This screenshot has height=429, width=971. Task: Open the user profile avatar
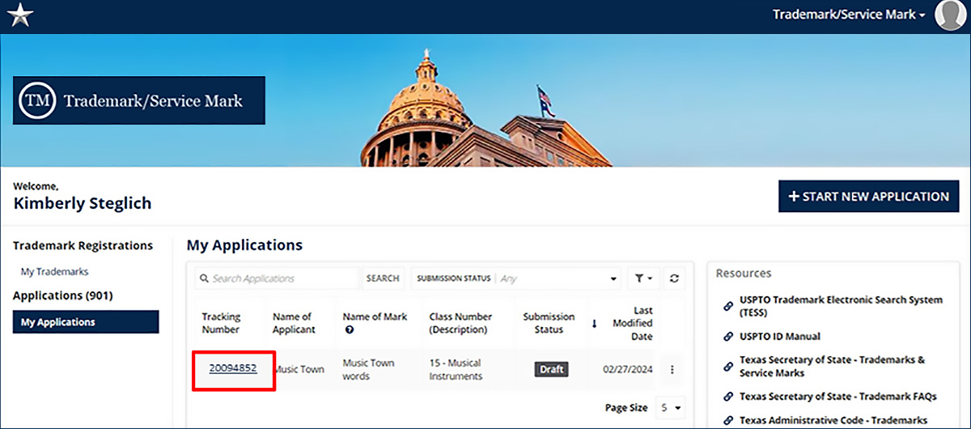tap(950, 15)
